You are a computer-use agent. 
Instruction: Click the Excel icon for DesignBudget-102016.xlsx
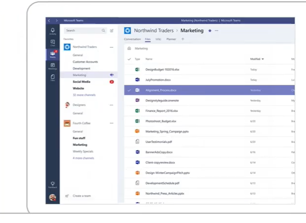click(x=138, y=69)
